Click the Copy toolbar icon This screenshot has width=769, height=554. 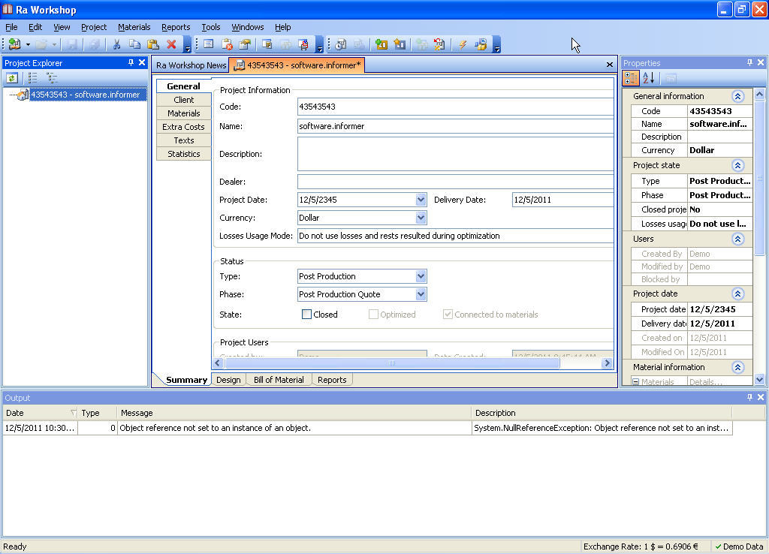134,44
